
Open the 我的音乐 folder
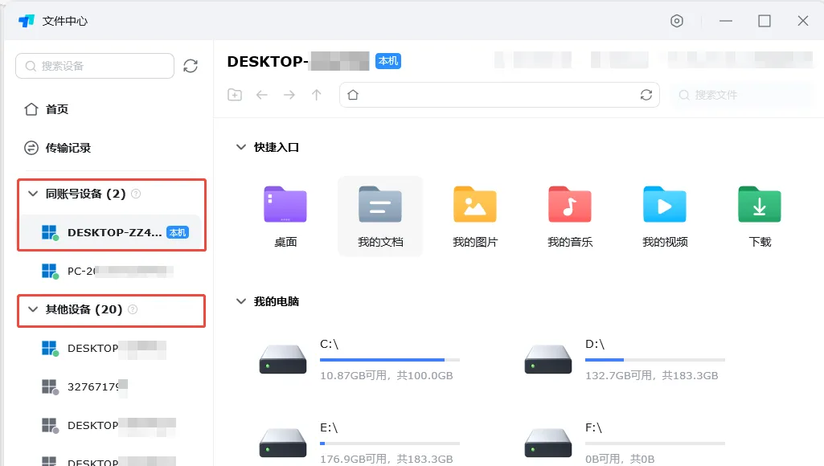[570, 216]
